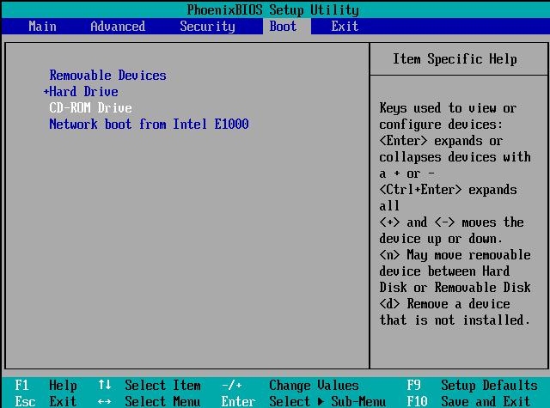This screenshot has width=550, height=408.
Task: Click the Item Specific Help heading
Action: [x=455, y=59]
